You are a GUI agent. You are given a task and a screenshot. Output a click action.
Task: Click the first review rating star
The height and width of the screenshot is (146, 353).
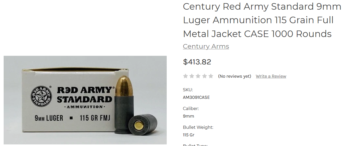point(186,76)
